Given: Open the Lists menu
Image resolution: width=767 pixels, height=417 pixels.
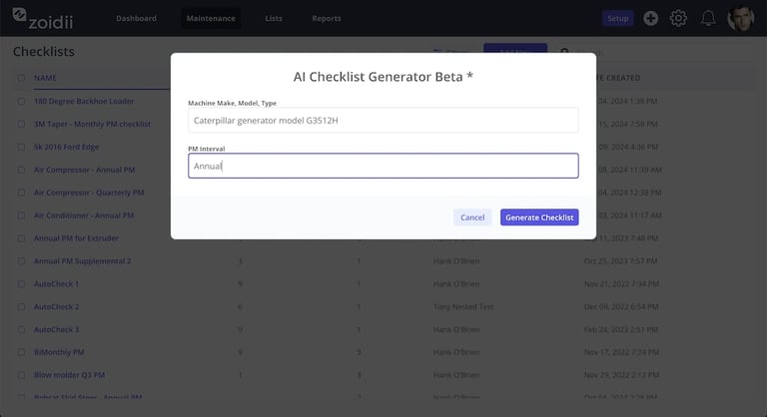Looking at the screenshot, I should (274, 19).
